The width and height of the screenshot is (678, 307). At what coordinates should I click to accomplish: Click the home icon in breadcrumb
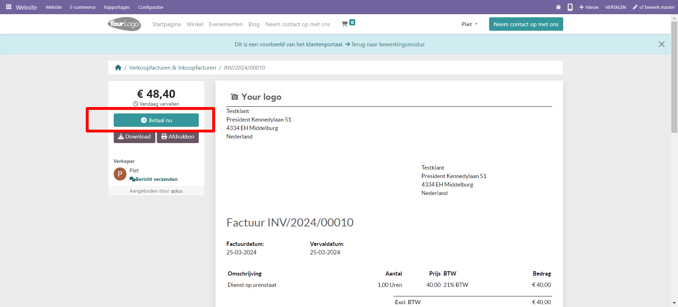click(x=118, y=67)
